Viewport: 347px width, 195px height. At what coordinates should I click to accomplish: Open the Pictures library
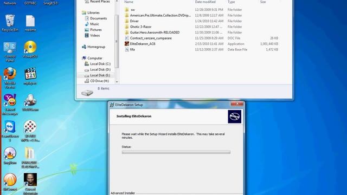pyautogui.click(x=96, y=30)
